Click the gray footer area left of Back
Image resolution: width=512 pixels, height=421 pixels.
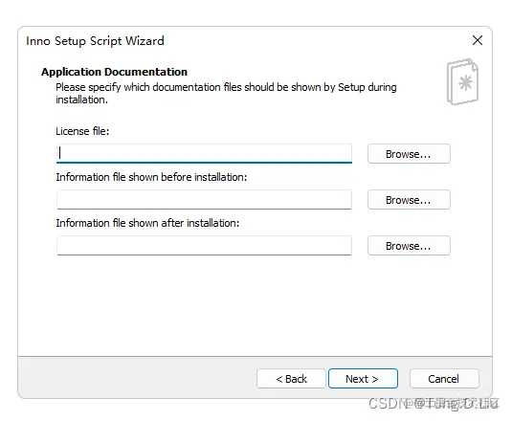[137, 378]
